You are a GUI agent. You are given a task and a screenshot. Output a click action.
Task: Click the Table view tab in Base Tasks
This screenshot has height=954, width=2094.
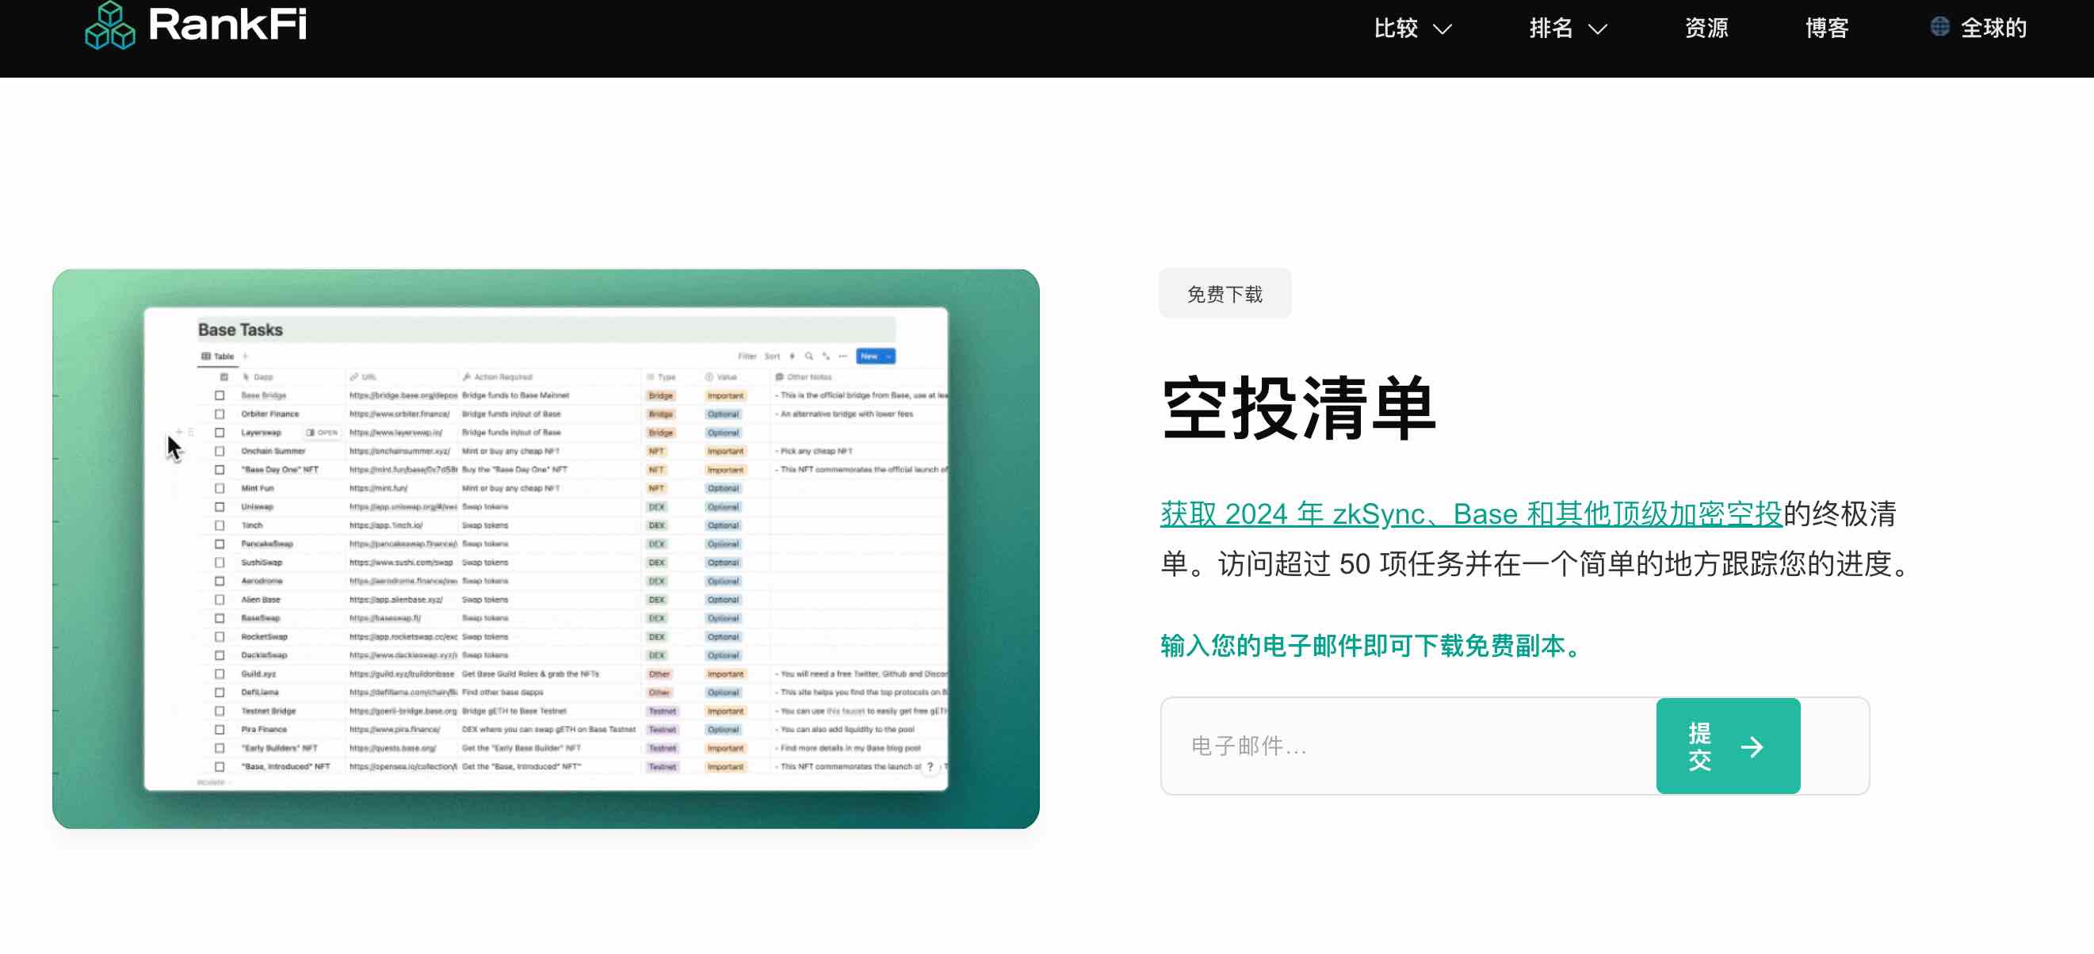click(x=218, y=356)
